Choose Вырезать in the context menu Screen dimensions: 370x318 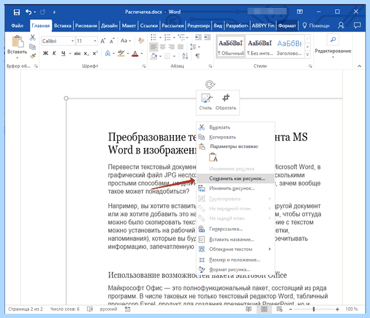236,128
